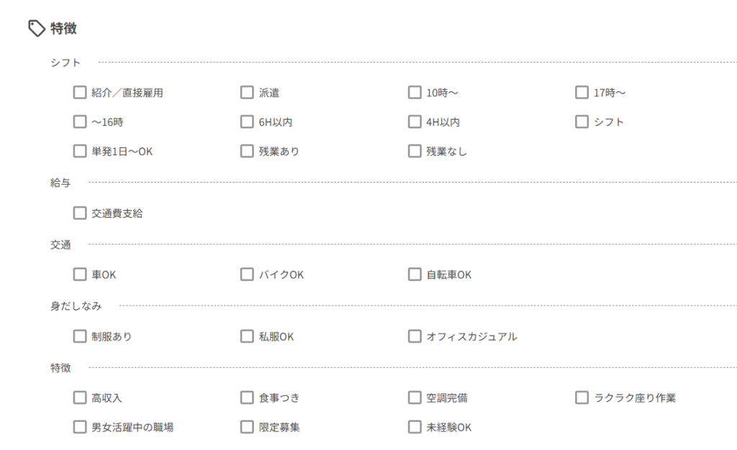737x450 pixels.
Task: Check the 6H以内 option
Action: tap(247, 121)
